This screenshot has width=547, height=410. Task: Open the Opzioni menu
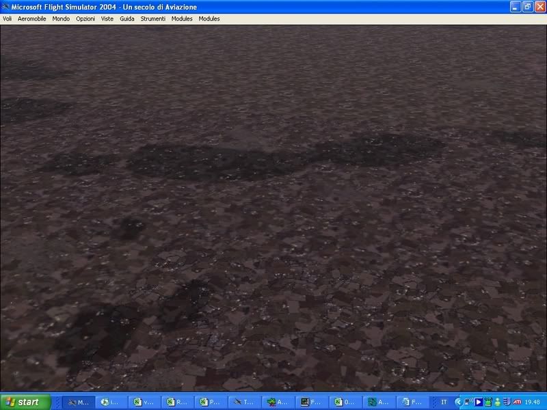tap(85, 19)
